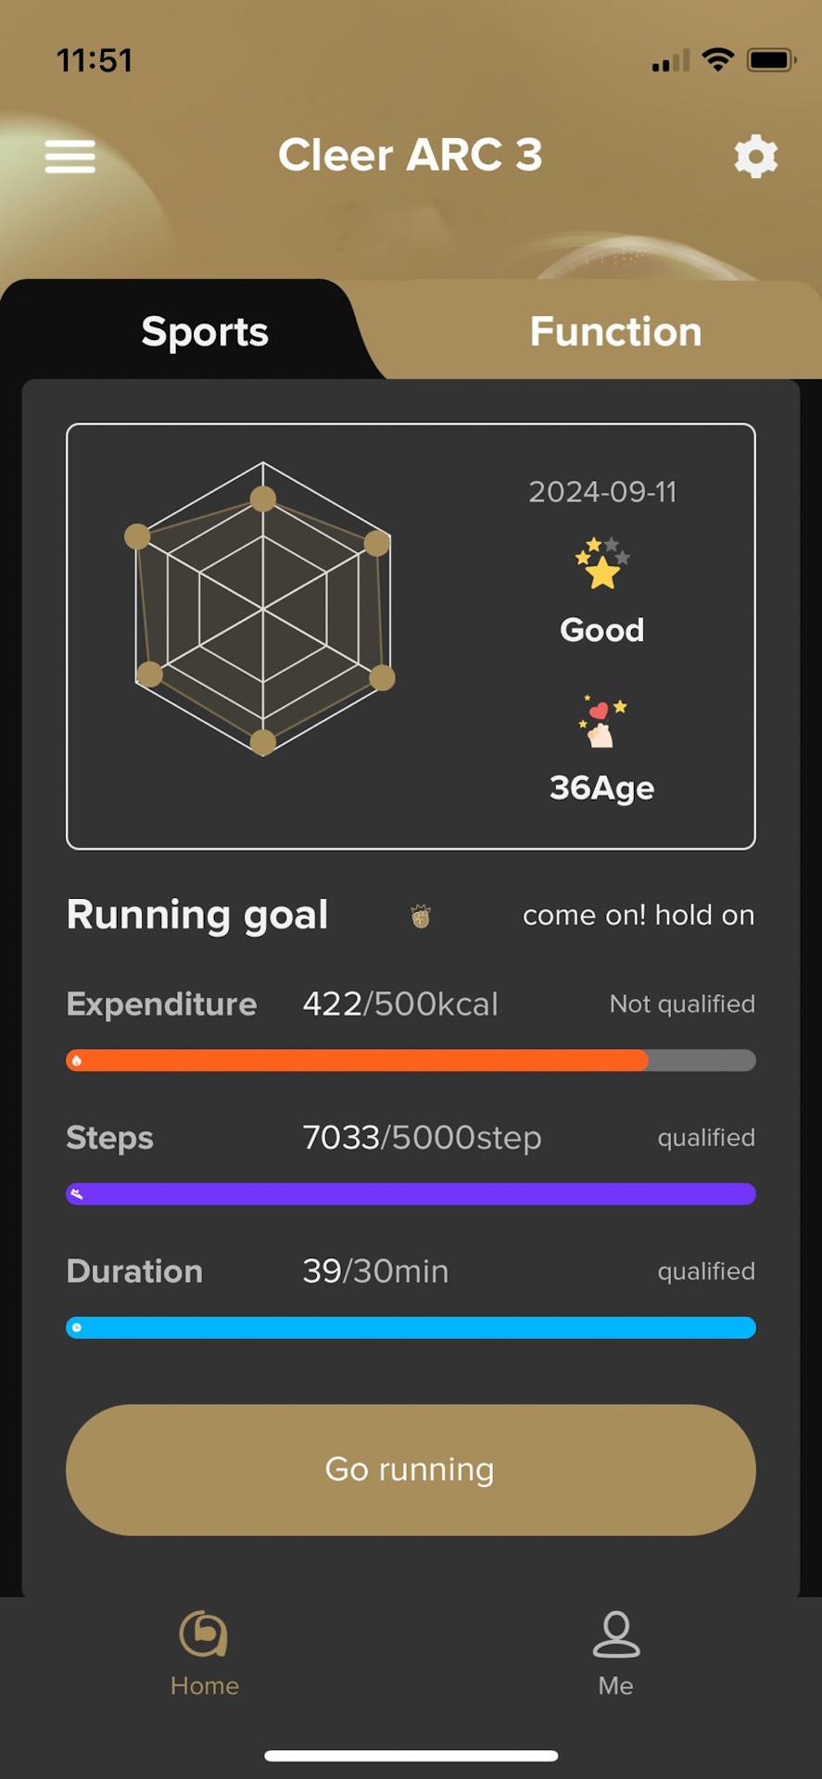This screenshot has height=1779, width=822.
Task: Tap the hexagon radar chart
Action: 263,610
